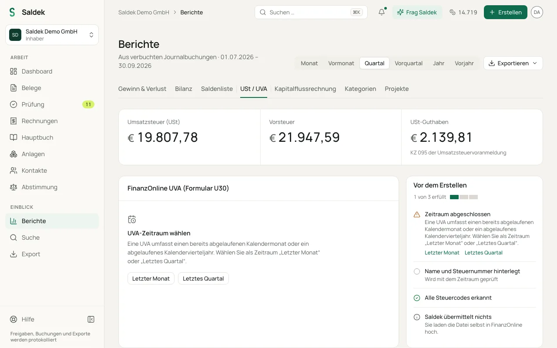Click the Dashboard sidebar icon
Viewport: 557px width, 348px height.
[x=13, y=71]
